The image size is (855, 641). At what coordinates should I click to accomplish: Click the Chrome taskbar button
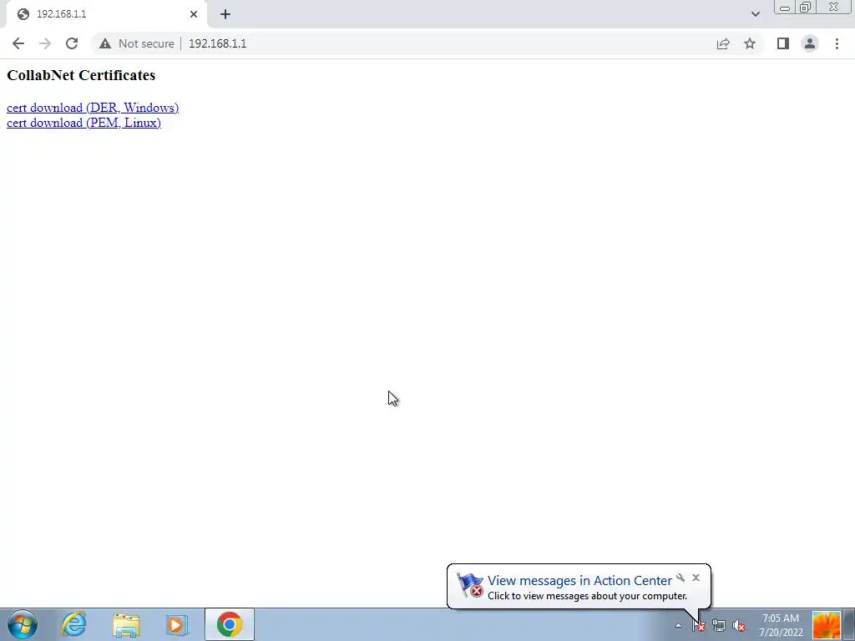[230, 624]
